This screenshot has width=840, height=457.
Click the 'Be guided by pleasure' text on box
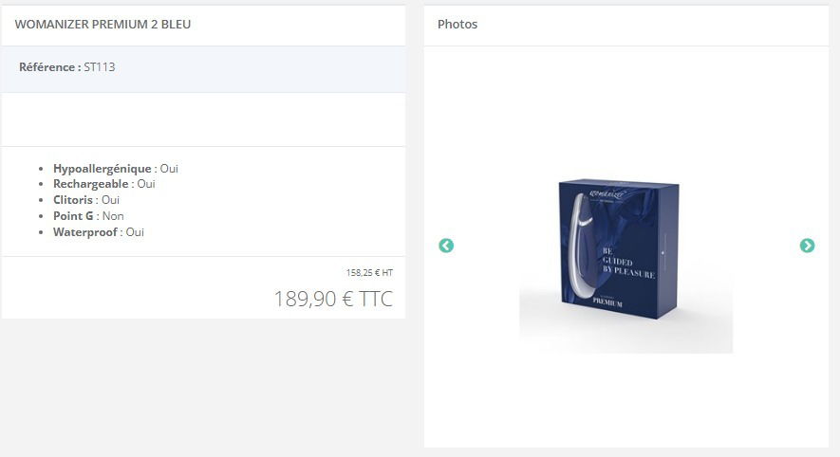(x=627, y=263)
